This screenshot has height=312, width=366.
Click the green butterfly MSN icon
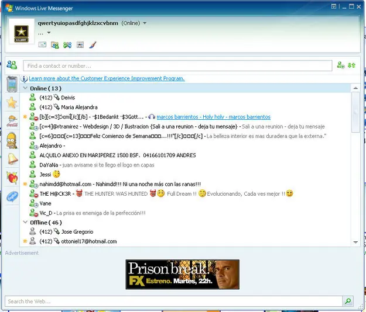tap(67, 45)
